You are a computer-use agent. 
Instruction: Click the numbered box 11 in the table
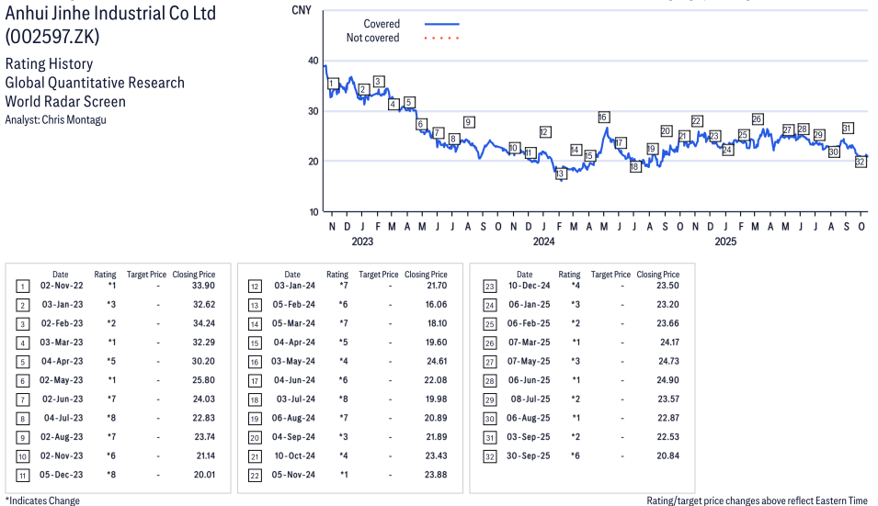(23, 474)
